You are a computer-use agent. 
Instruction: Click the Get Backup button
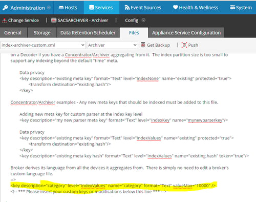[x=156, y=45]
